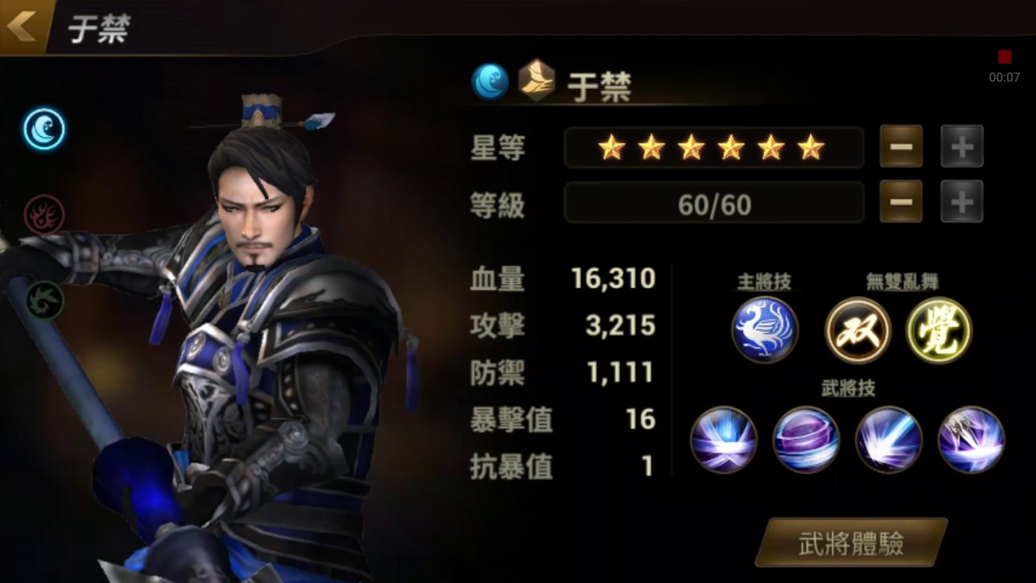Increase 等級 level with plus button
The width and height of the screenshot is (1036, 583).
[x=962, y=202]
